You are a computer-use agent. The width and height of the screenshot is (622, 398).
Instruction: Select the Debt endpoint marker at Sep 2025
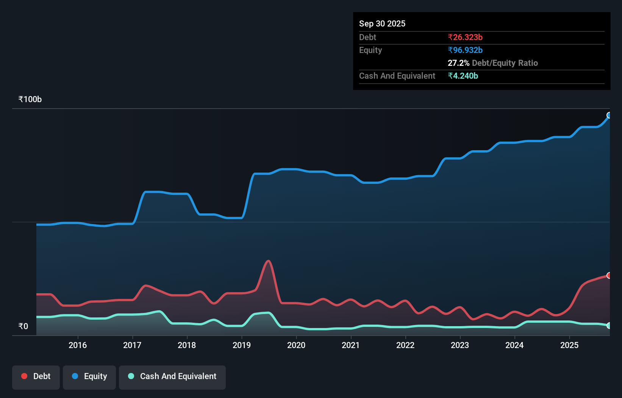[609, 275]
